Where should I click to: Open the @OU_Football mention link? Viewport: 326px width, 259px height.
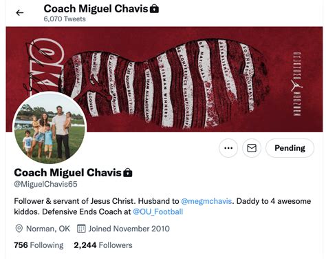(x=158, y=211)
